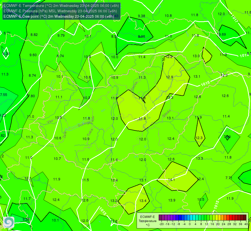Click the temperature value 8.51
Viewport: 251px width, 231px height.
pyautogui.click(x=115, y=36)
